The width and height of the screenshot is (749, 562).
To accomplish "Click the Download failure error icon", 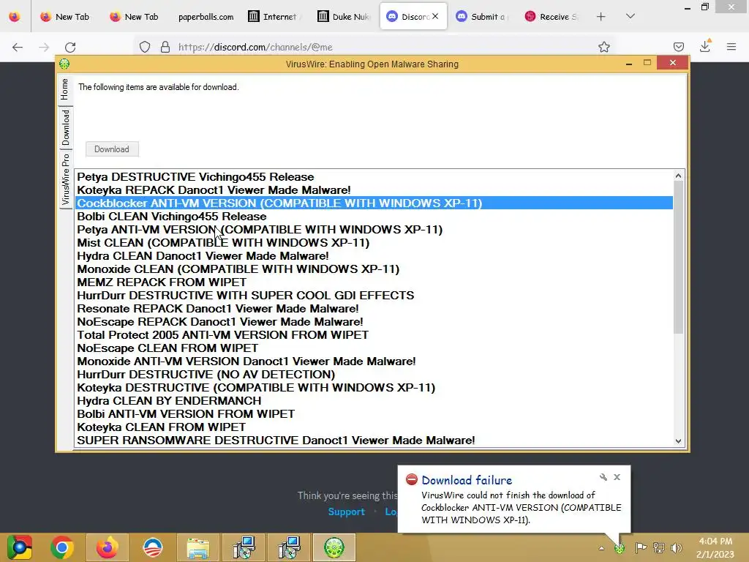I will point(411,479).
